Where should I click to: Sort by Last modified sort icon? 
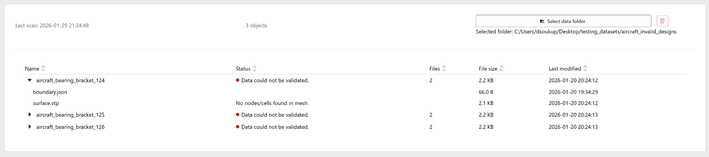coord(585,69)
